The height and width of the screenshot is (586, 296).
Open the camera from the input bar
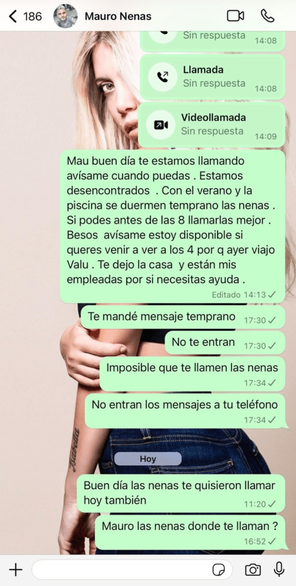[x=253, y=570]
